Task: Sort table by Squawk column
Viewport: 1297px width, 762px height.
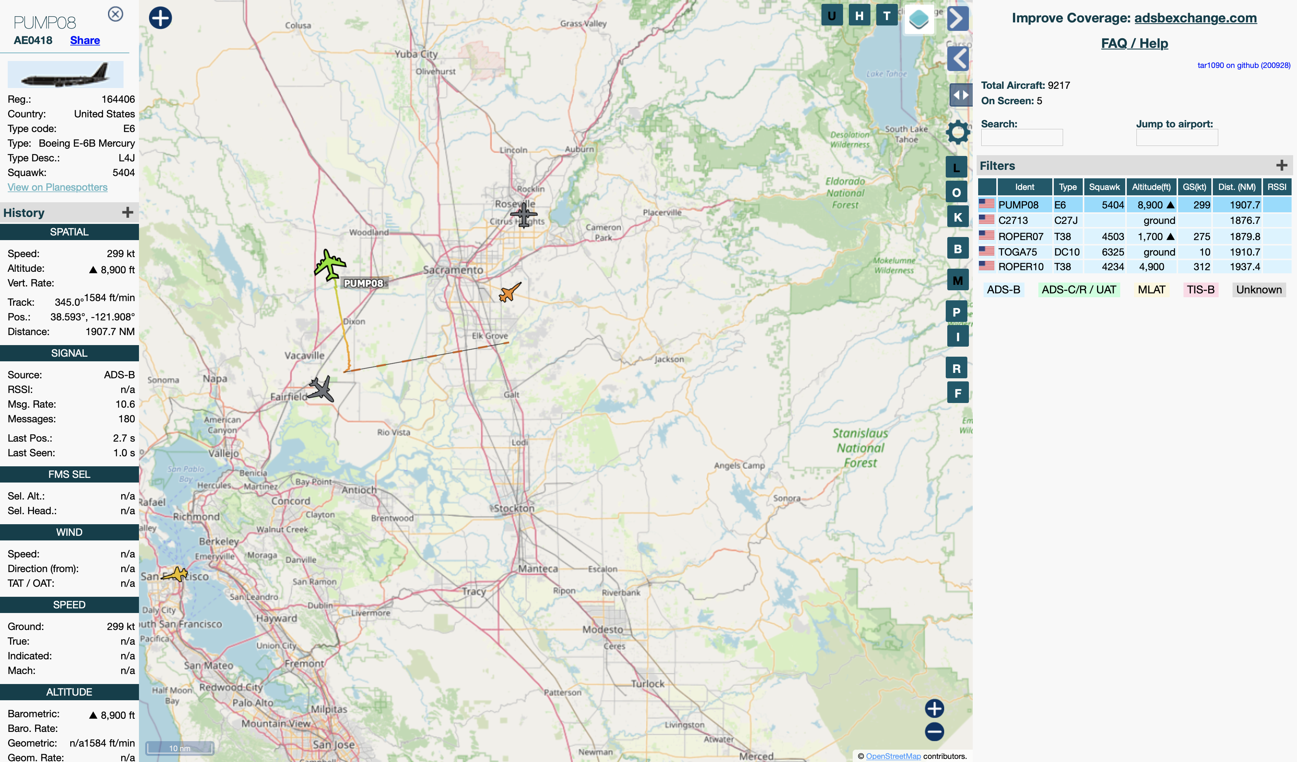Action: click(1104, 187)
